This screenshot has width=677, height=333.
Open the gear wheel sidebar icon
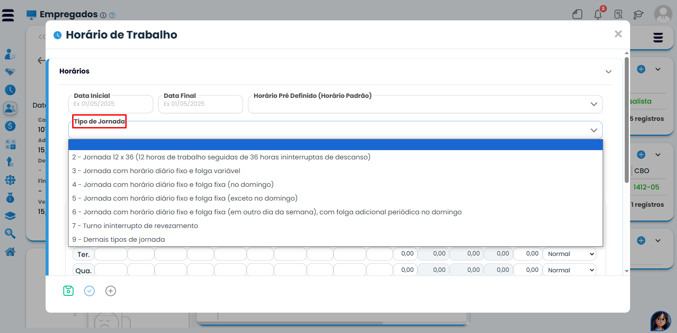tap(10, 180)
